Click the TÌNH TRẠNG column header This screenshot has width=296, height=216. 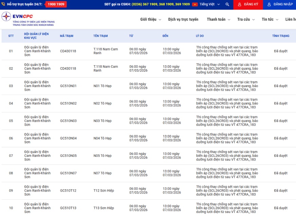coord(280,36)
